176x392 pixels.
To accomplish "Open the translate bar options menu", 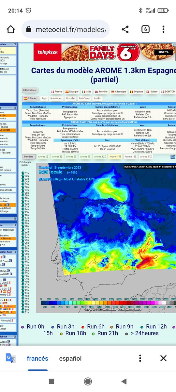I will point(140,358).
